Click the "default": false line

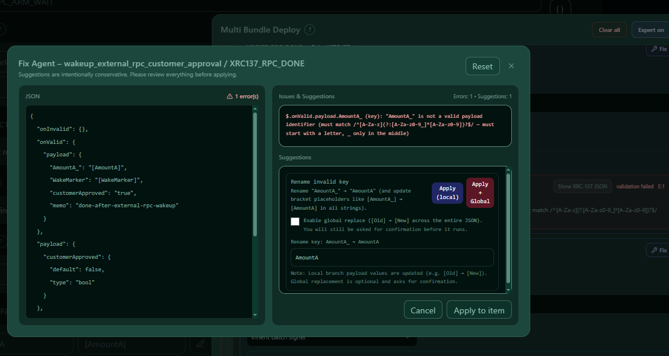tap(77, 270)
